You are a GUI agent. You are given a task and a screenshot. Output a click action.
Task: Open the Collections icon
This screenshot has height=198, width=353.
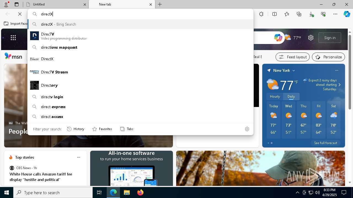[299, 14]
